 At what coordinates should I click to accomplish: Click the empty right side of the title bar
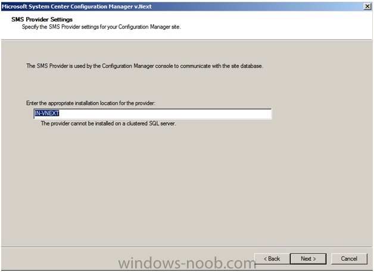click(258, 7)
